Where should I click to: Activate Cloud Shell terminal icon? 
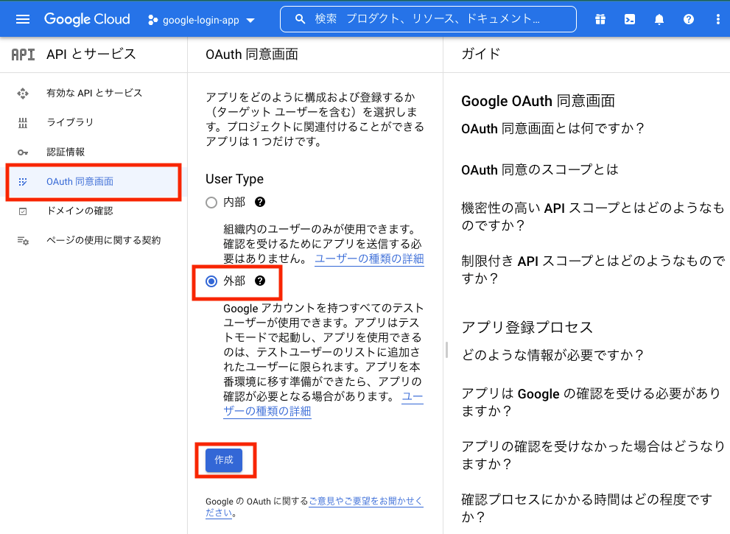[x=629, y=19]
